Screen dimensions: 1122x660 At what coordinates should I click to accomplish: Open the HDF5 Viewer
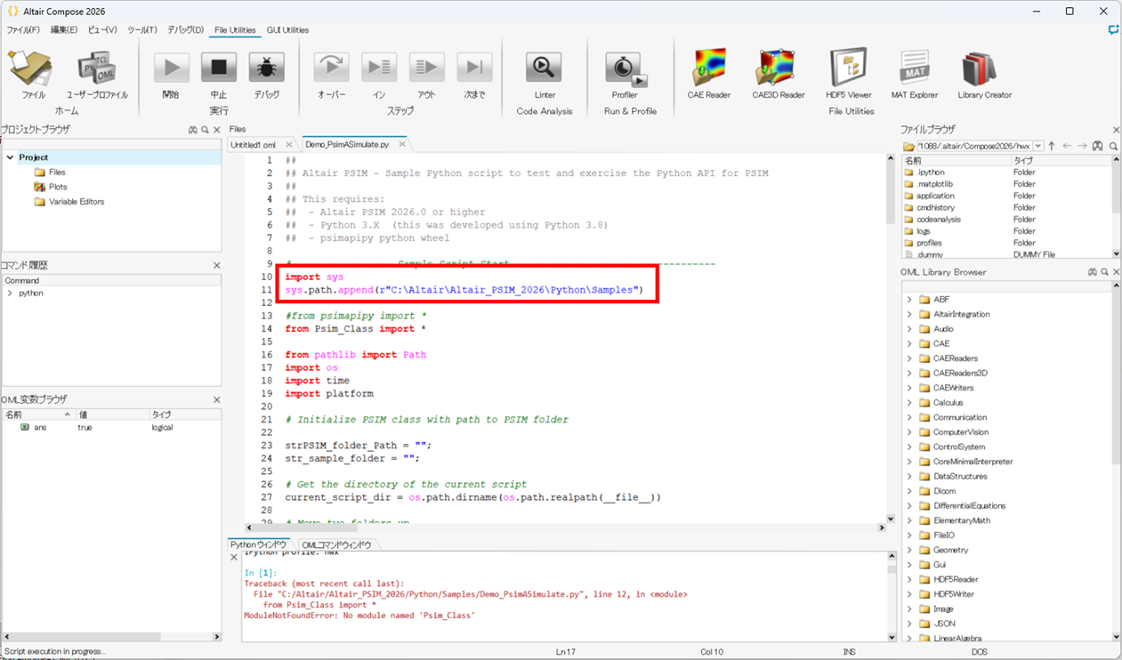(848, 69)
